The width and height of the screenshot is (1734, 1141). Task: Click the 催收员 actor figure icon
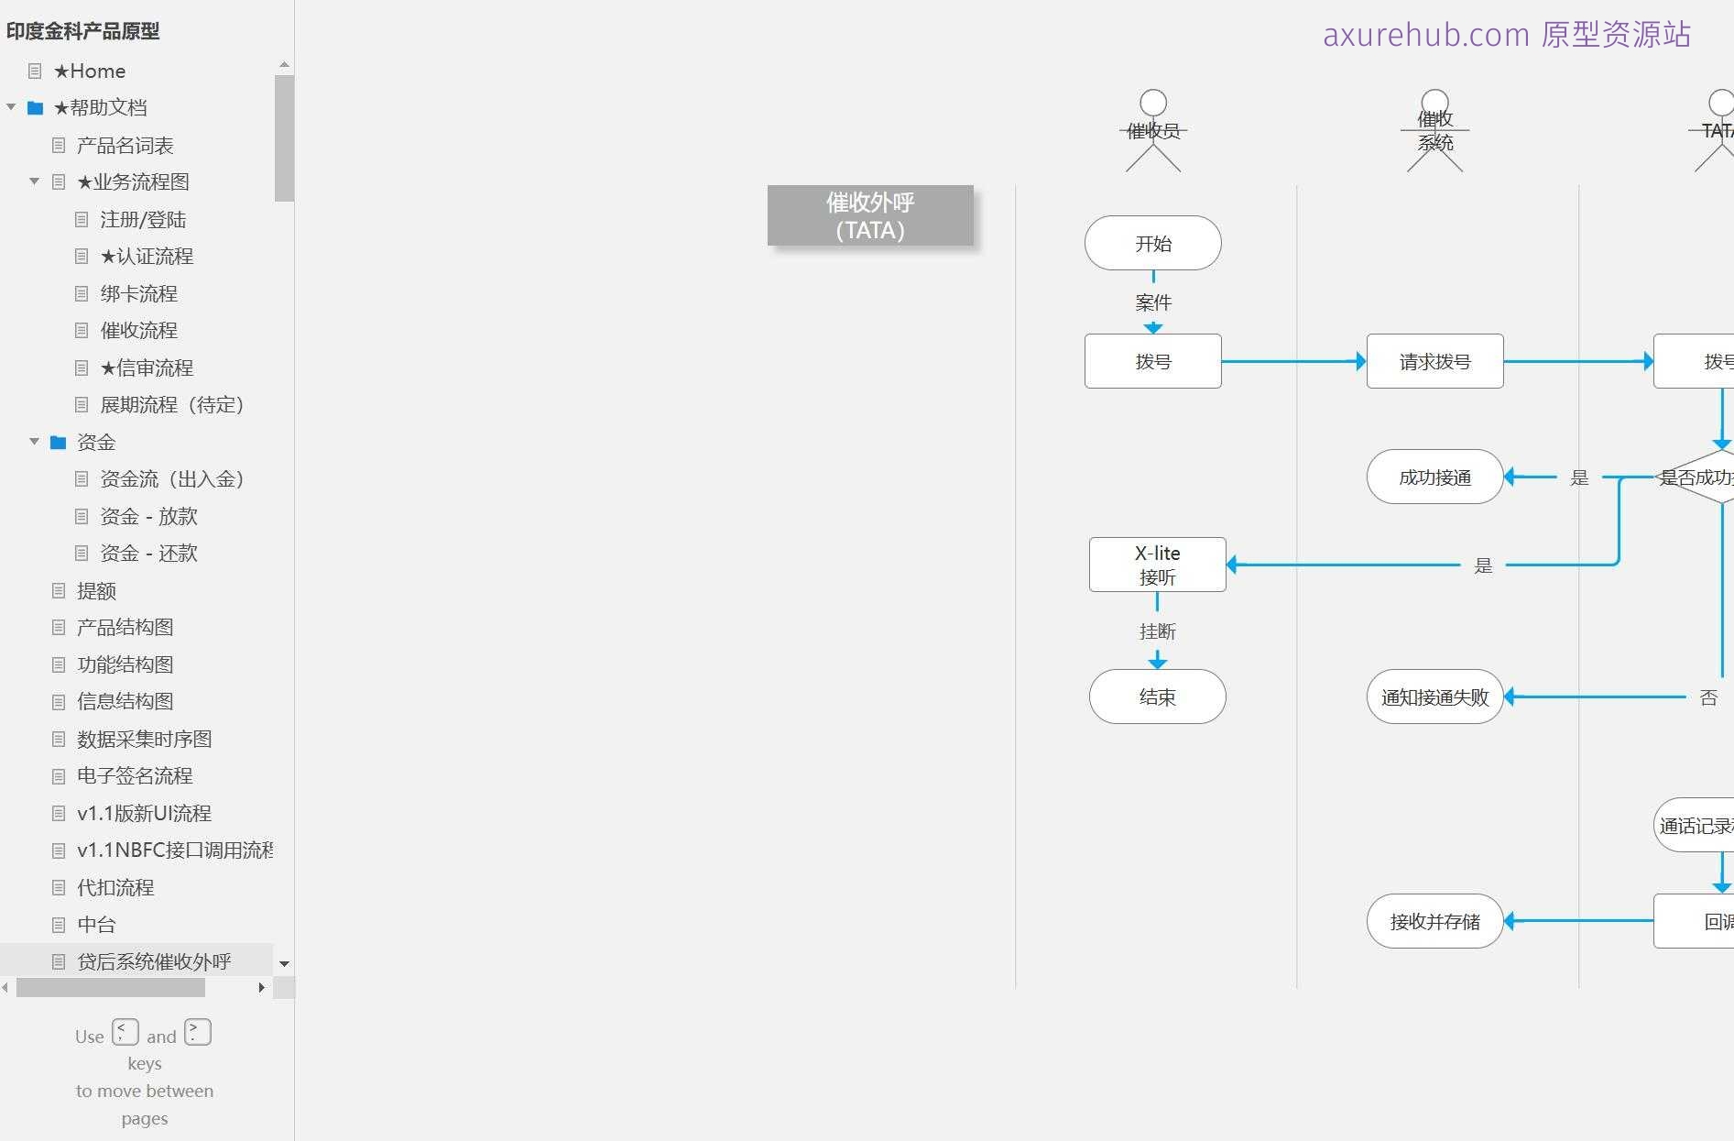1152,131
